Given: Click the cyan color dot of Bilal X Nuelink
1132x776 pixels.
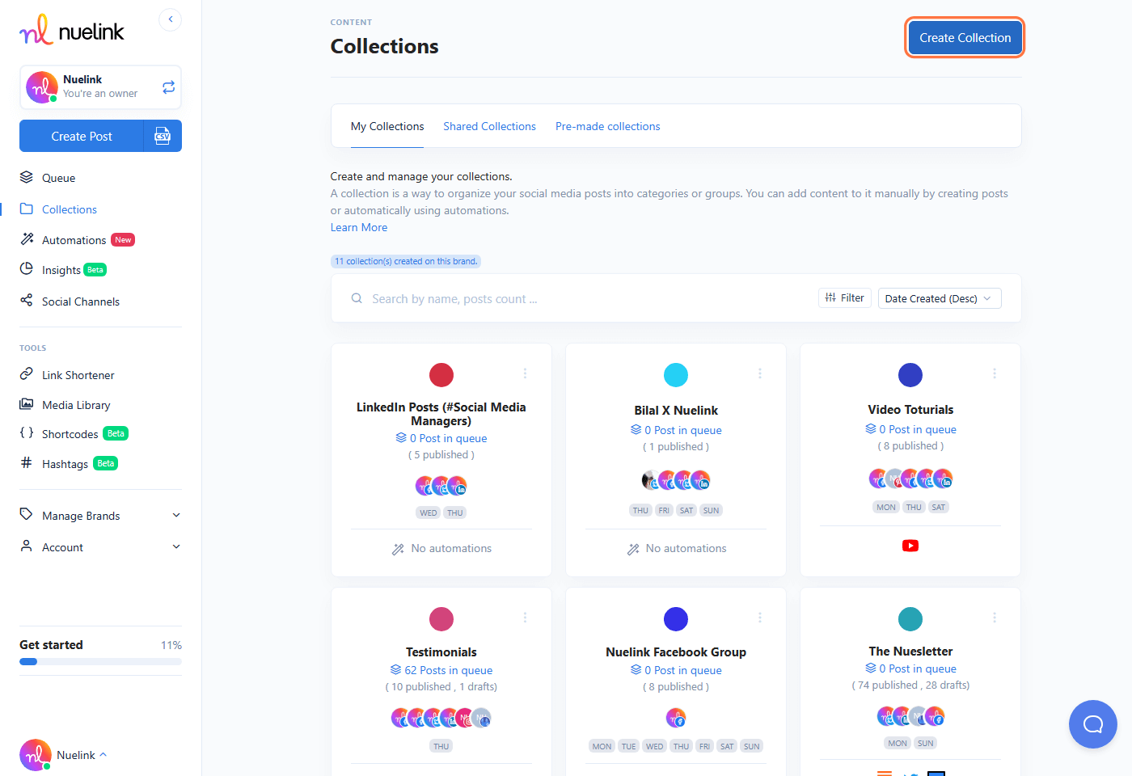Looking at the screenshot, I should tap(676, 375).
